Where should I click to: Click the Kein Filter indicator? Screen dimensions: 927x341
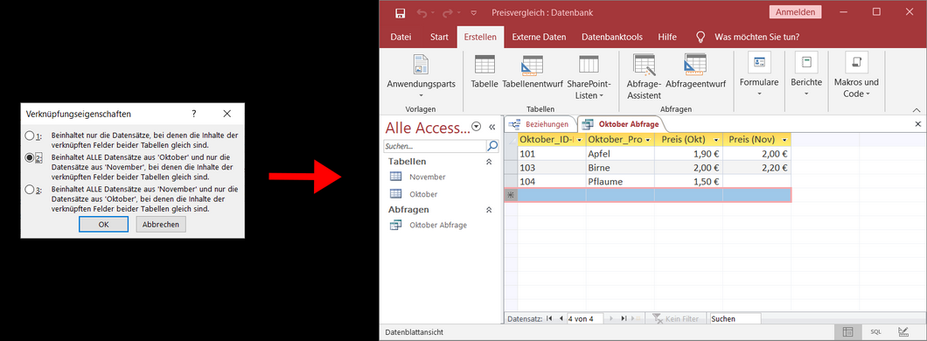pyautogui.click(x=675, y=318)
